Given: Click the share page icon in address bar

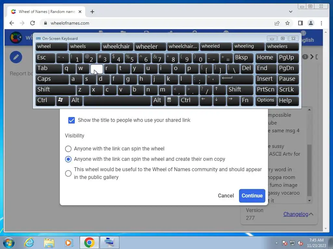Looking at the screenshot, I should (277, 23).
